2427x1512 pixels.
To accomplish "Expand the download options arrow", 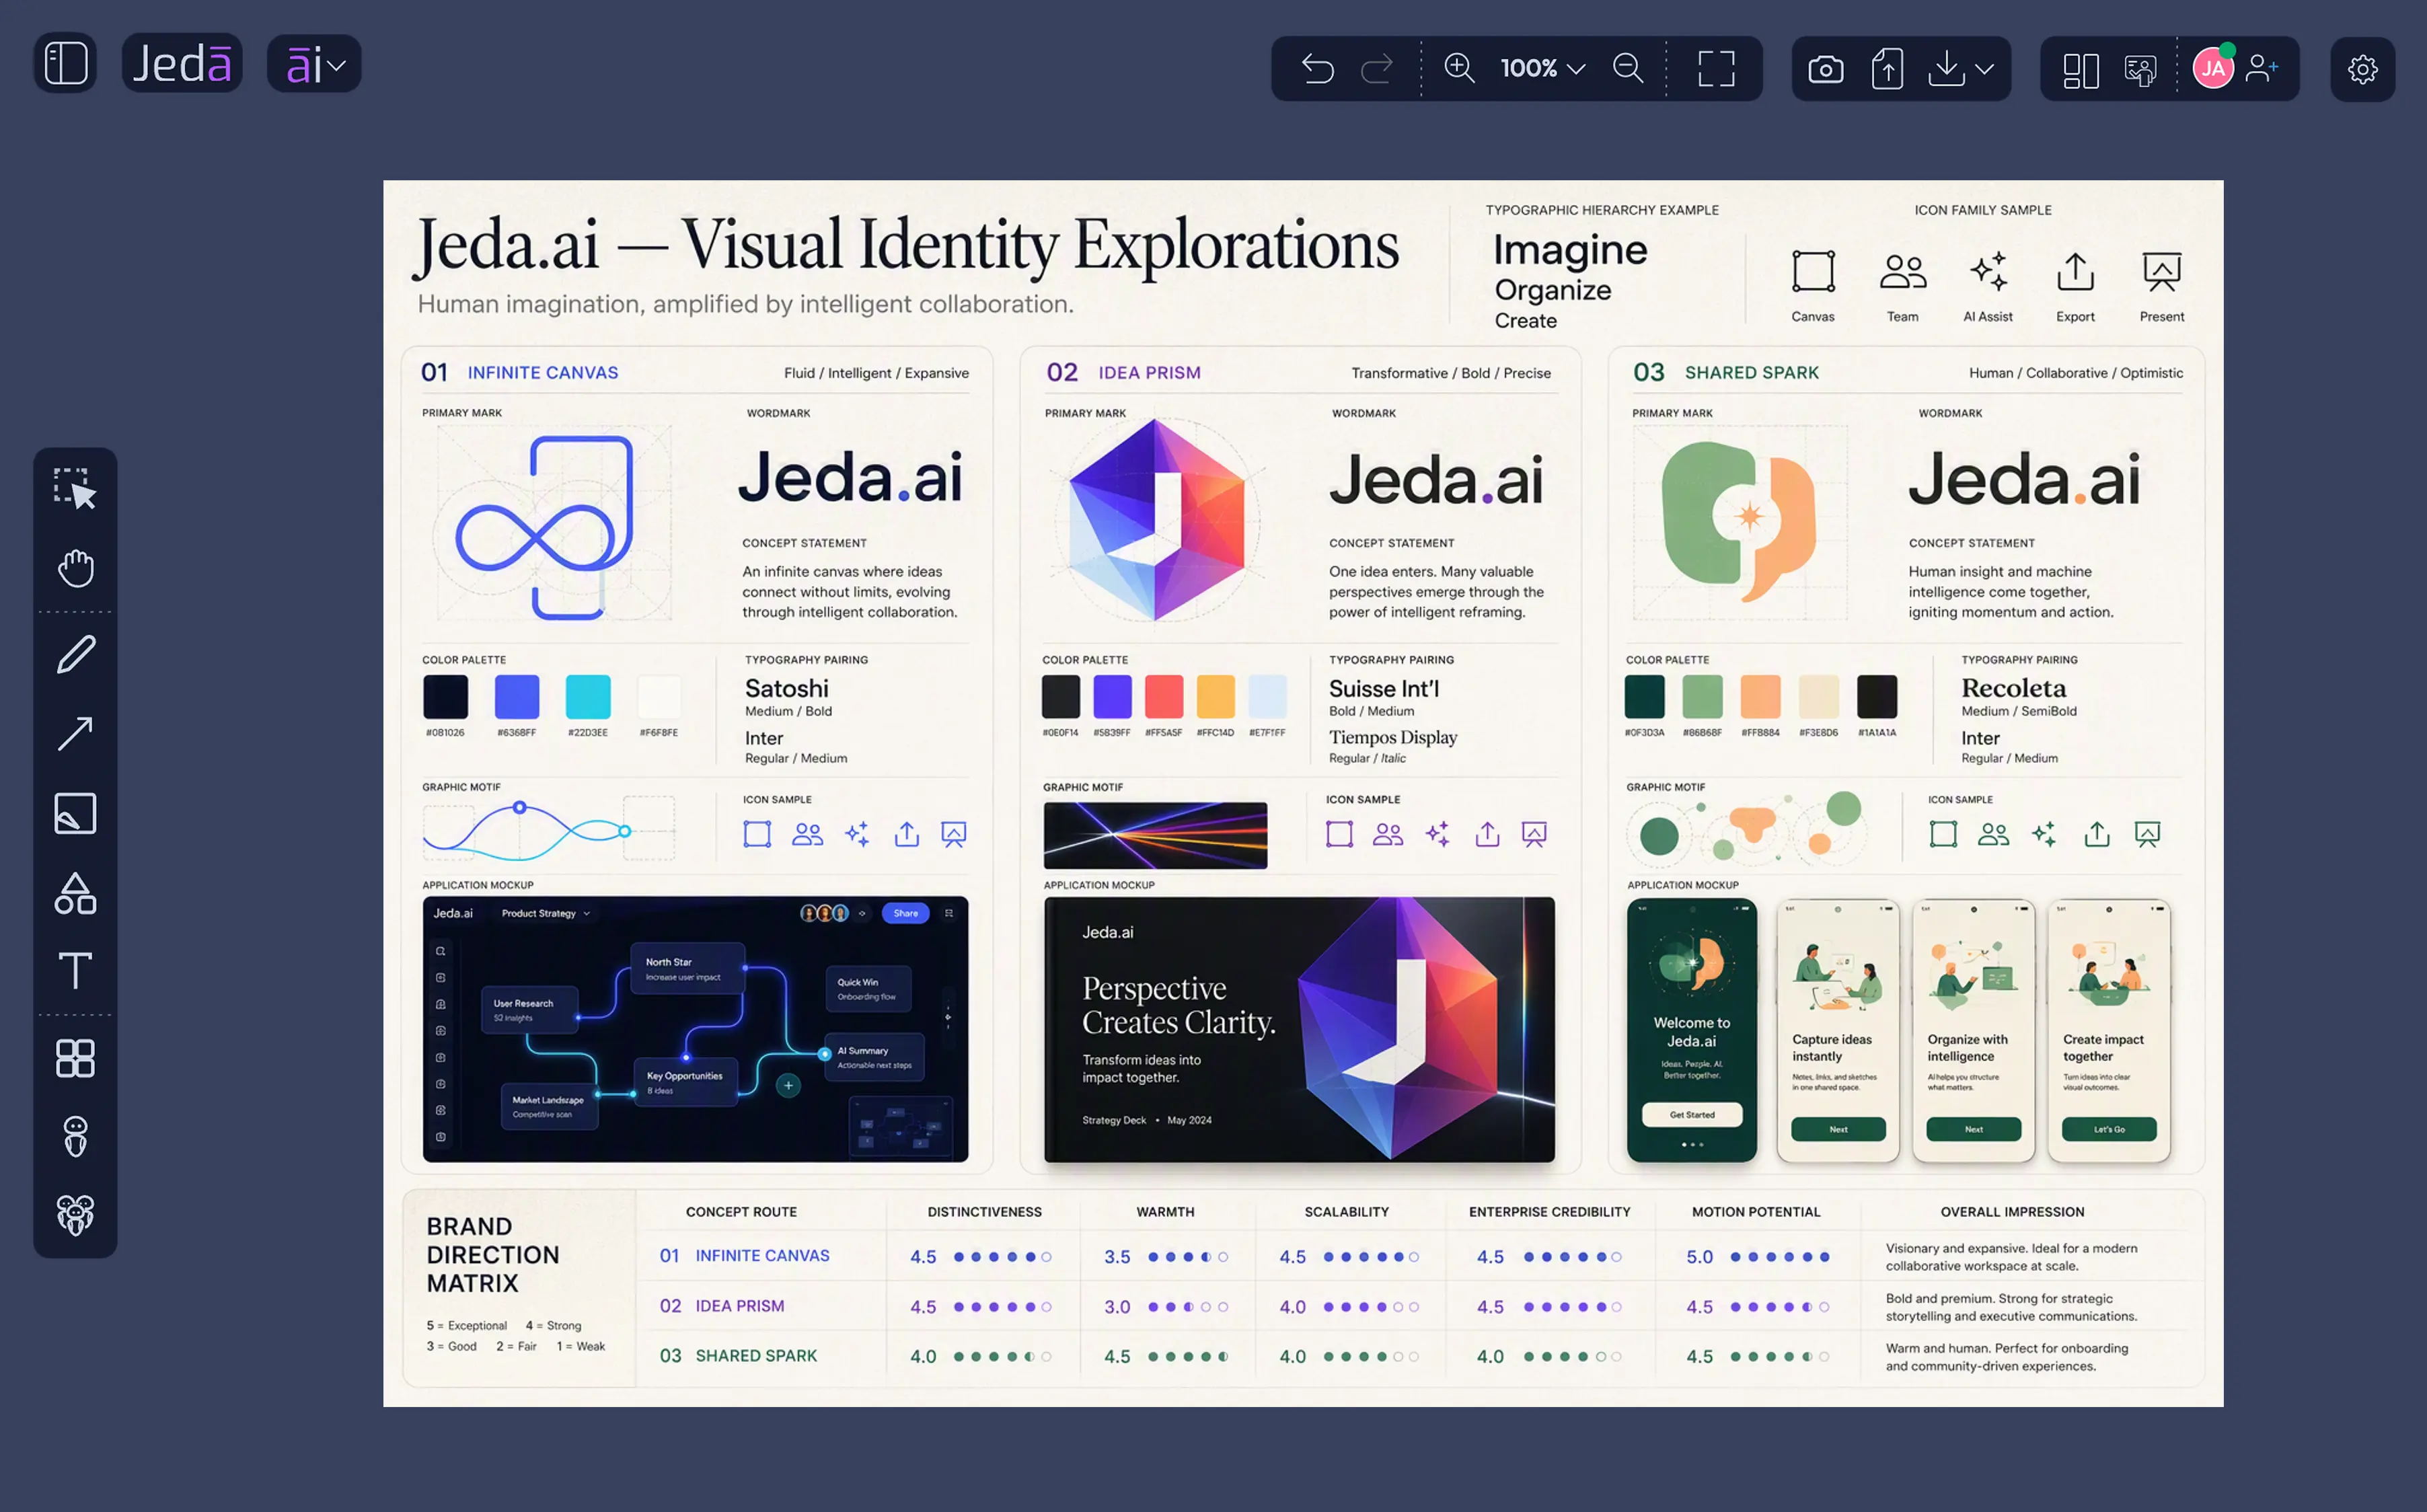I will click(1985, 69).
